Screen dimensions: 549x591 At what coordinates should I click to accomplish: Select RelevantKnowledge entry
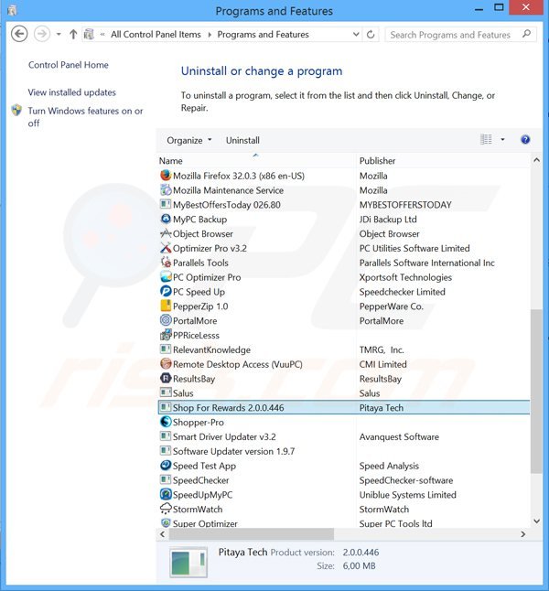pos(211,349)
